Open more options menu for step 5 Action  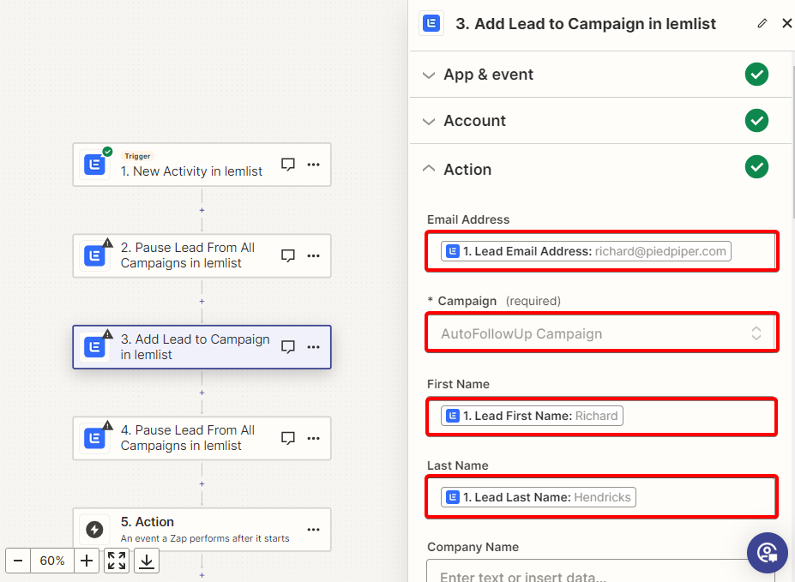click(313, 530)
